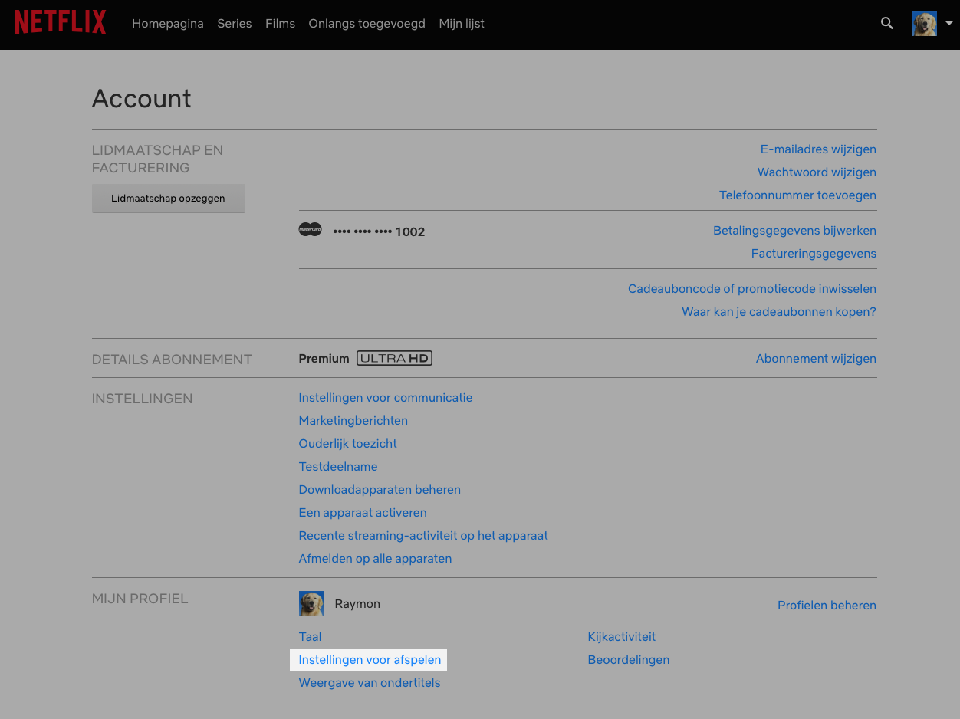Select Raymon's profile picture

point(311,604)
